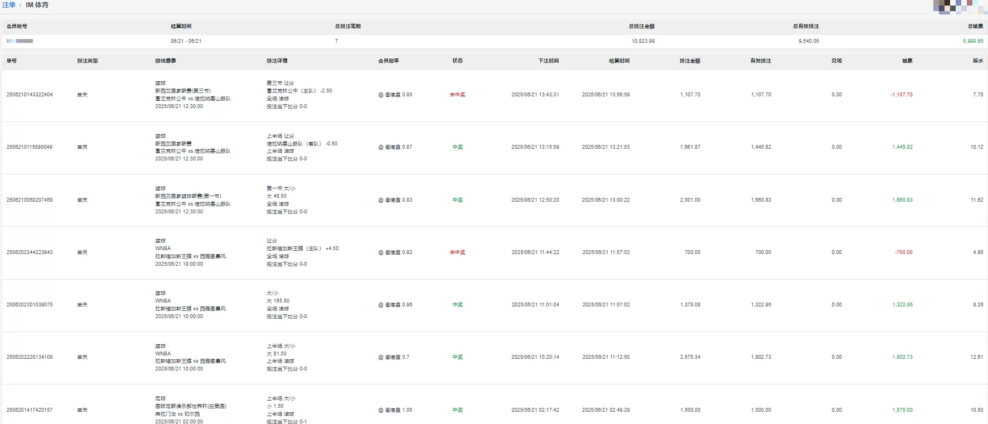Click 新西兰国家联赛(第三节) event name
The image size is (988, 424).
pos(183,91)
